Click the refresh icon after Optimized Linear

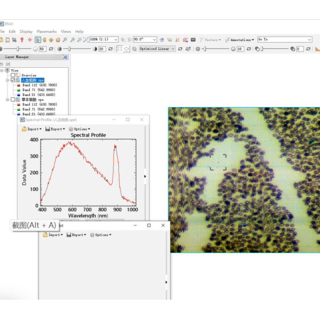(x=180, y=49)
